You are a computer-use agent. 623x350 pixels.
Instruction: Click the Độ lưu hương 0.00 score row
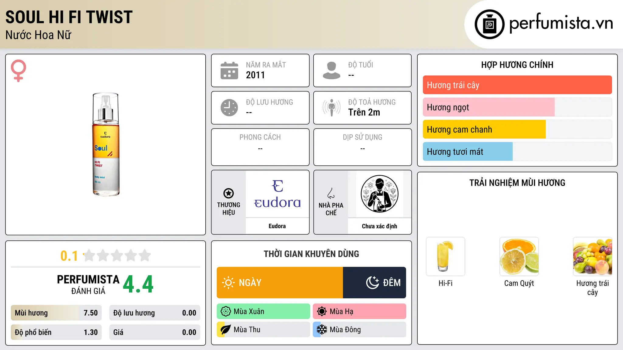pyautogui.click(x=155, y=313)
